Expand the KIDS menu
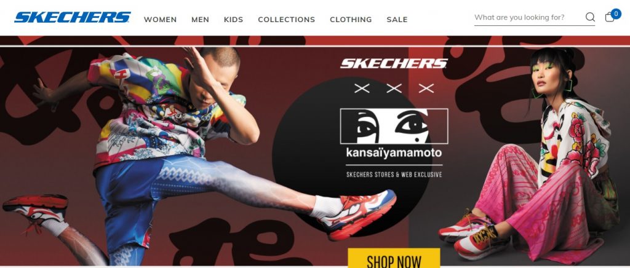The width and height of the screenshot is (630, 268). [233, 19]
